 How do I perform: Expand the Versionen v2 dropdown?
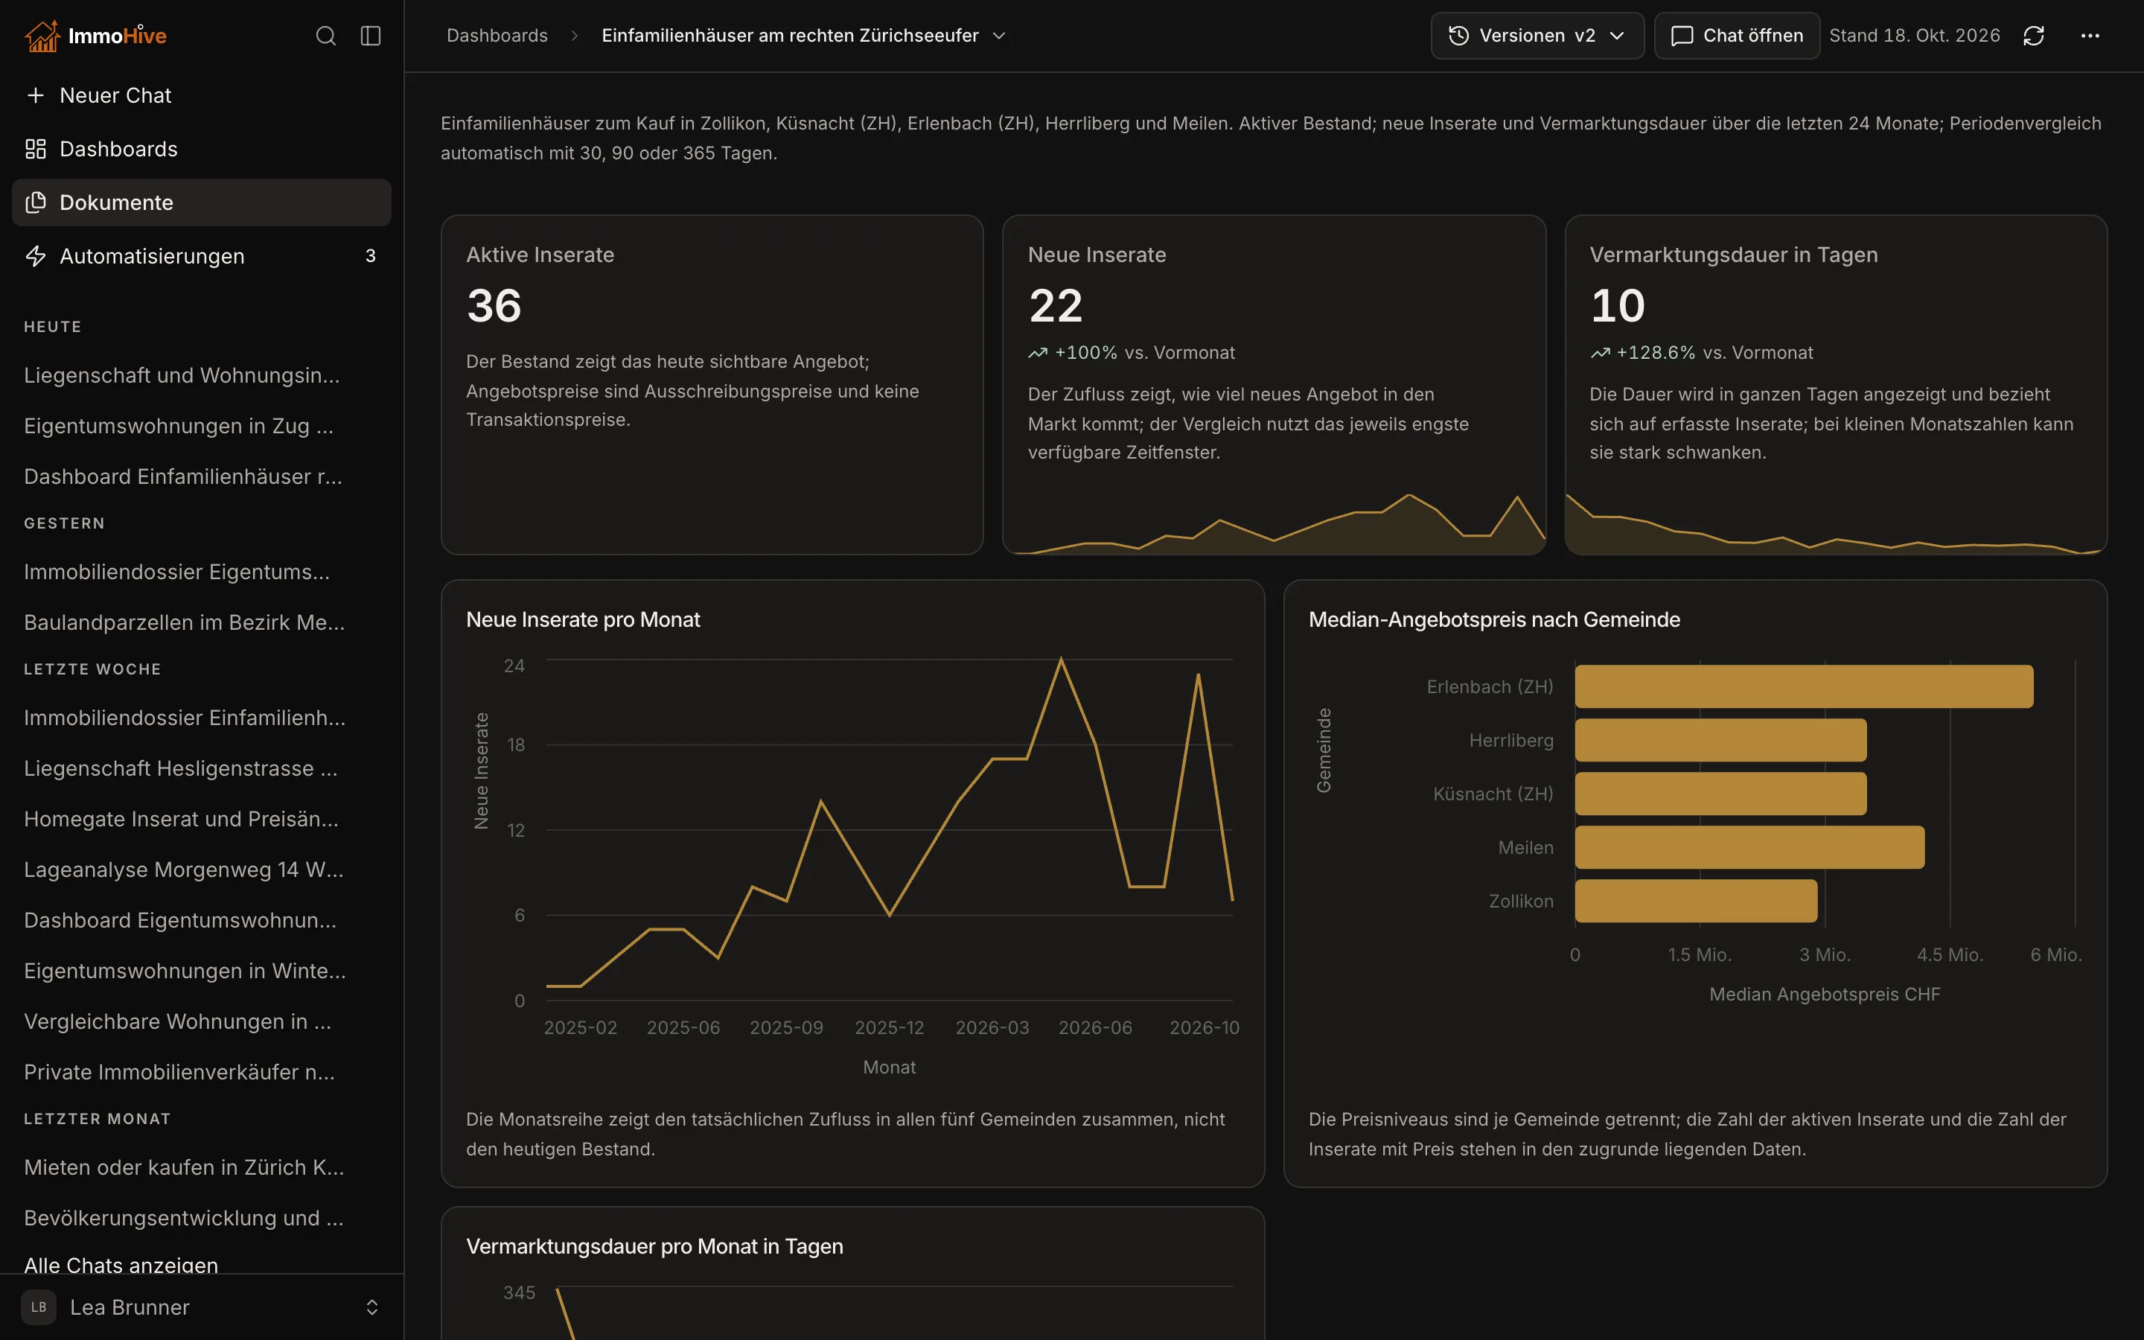coord(1537,36)
